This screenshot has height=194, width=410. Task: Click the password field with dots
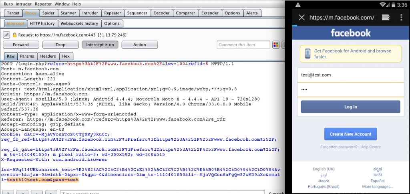pyautogui.click(x=351, y=89)
